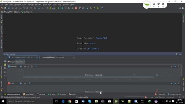Click the red Stop button in toolbar
The height and width of the screenshot is (104, 185).
tap(76, 8)
